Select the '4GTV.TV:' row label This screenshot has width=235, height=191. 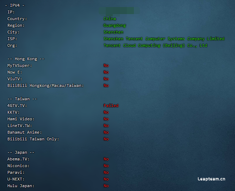(x=17, y=106)
